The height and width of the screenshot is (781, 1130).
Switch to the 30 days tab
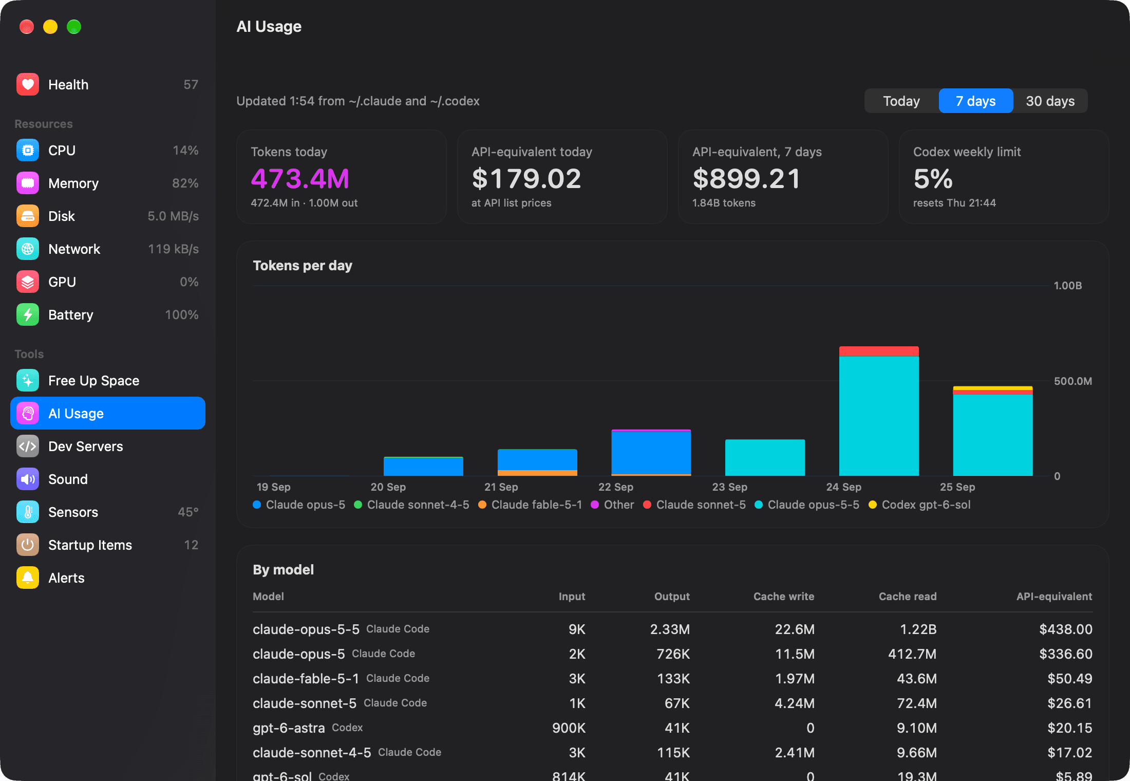click(1050, 101)
